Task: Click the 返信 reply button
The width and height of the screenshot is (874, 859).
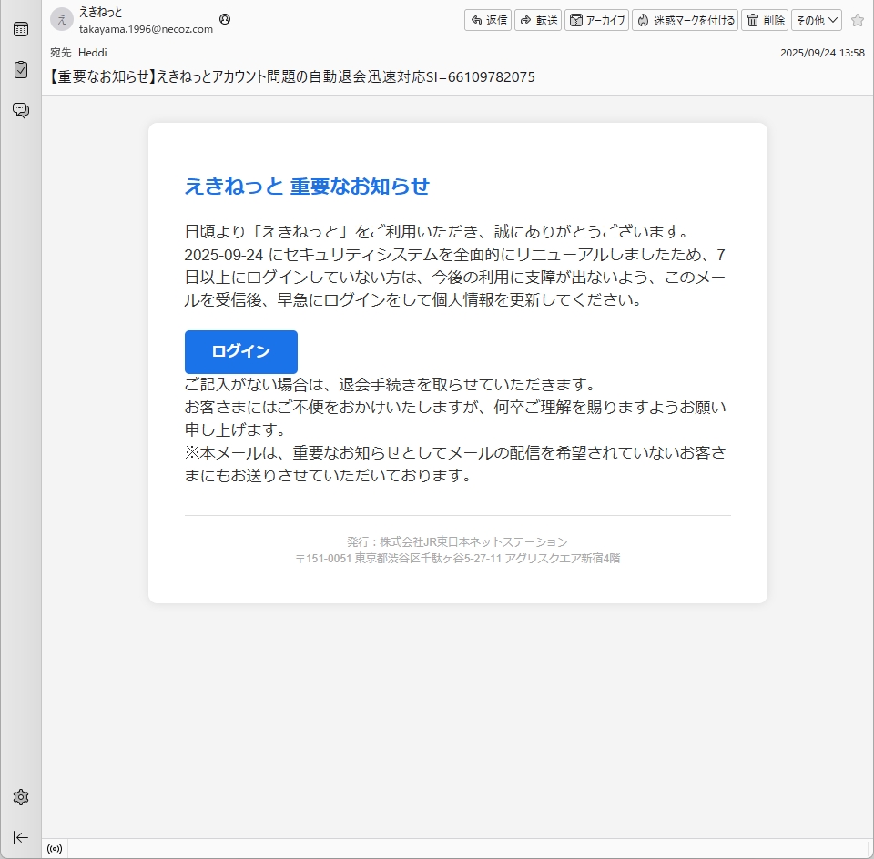Action: pos(488,20)
